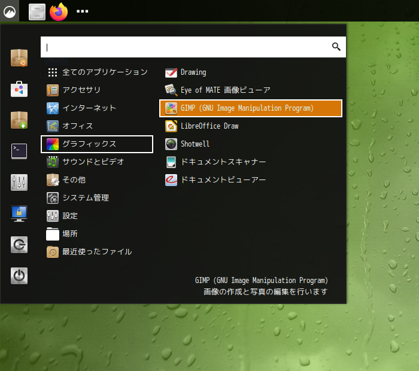Image resolution: width=419 pixels, height=371 pixels.
Task: Launch the terminal from the sidebar
Action: click(x=19, y=151)
